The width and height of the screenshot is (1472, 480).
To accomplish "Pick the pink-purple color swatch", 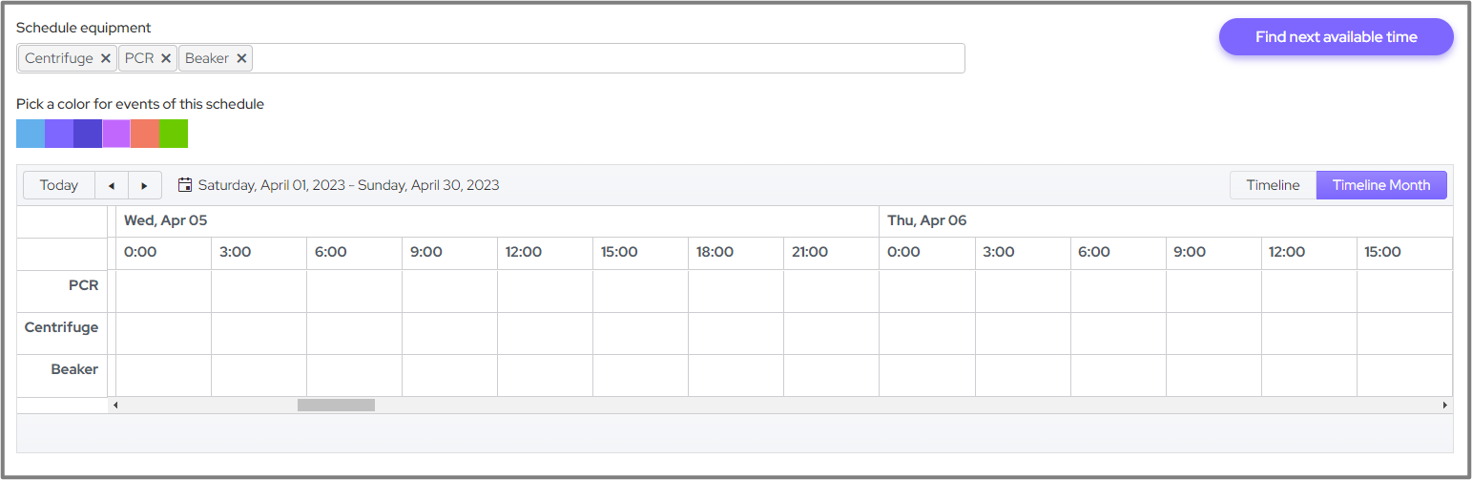I will 116,134.
